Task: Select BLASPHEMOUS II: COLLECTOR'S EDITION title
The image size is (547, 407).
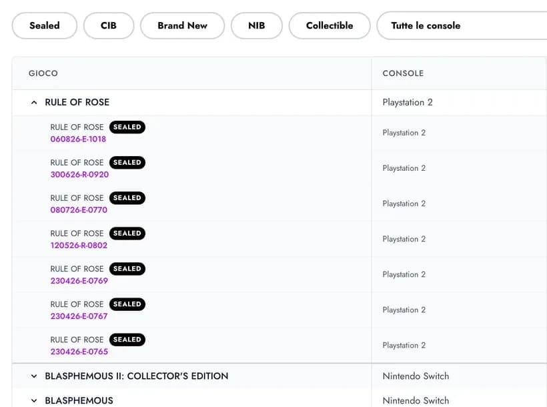Action: tap(136, 376)
